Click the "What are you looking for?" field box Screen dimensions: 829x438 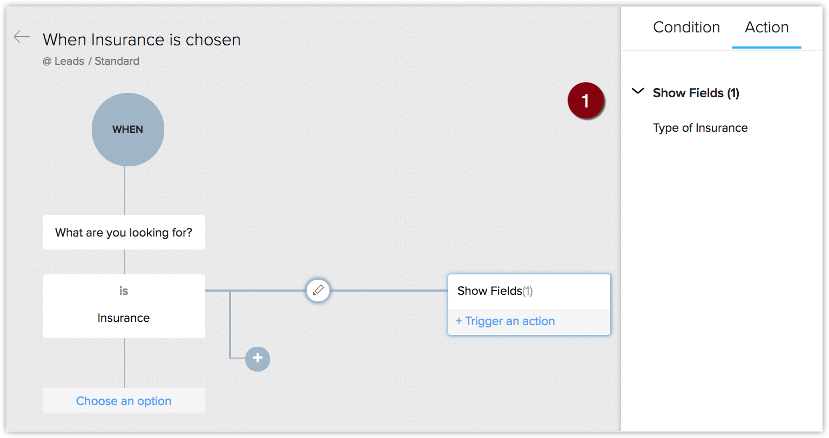[x=124, y=233]
